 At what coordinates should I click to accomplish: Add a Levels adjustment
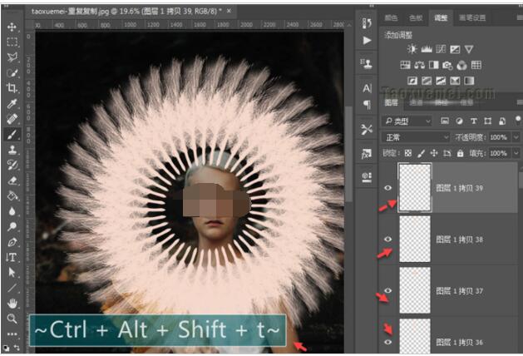(427, 49)
